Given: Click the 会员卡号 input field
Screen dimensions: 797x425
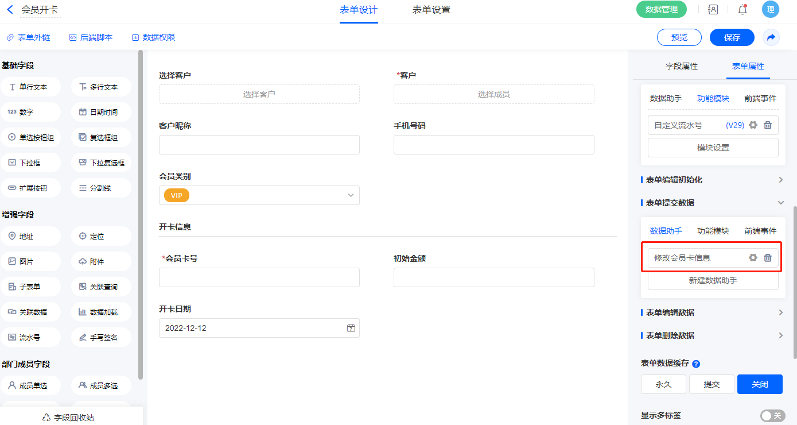Looking at the screenshot, I should (259, 277).
